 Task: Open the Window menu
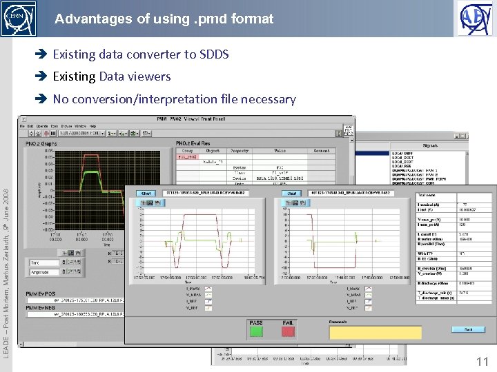pyautogui.click(x=81, y=126)
